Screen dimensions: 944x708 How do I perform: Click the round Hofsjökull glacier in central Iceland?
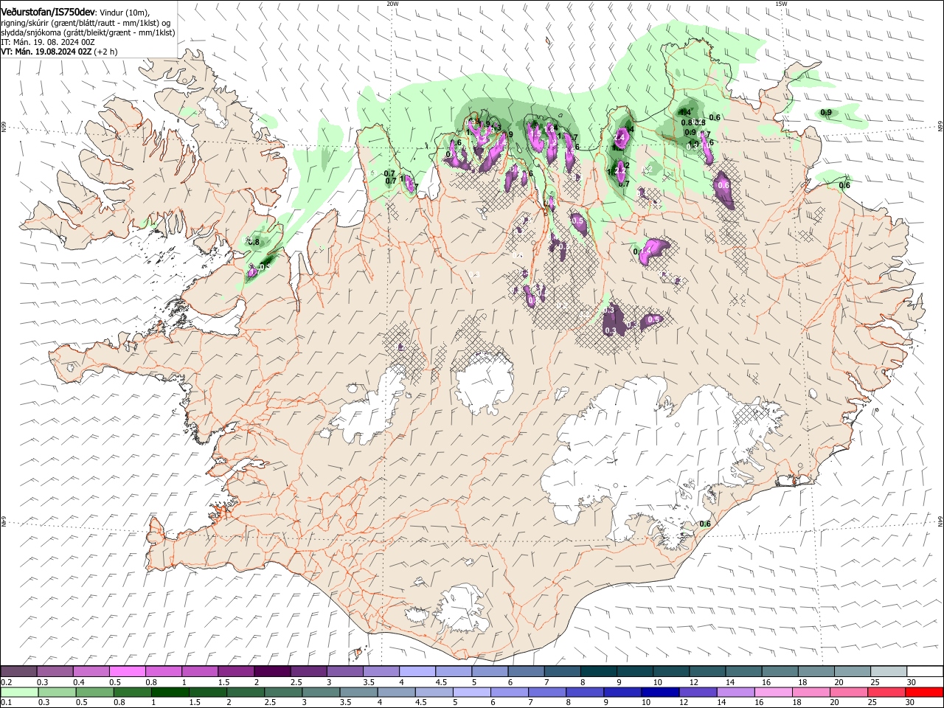click(485, 382)
